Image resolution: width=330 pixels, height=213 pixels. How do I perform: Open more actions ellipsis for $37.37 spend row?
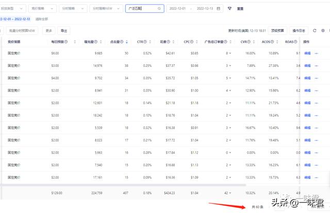[316, 66]
